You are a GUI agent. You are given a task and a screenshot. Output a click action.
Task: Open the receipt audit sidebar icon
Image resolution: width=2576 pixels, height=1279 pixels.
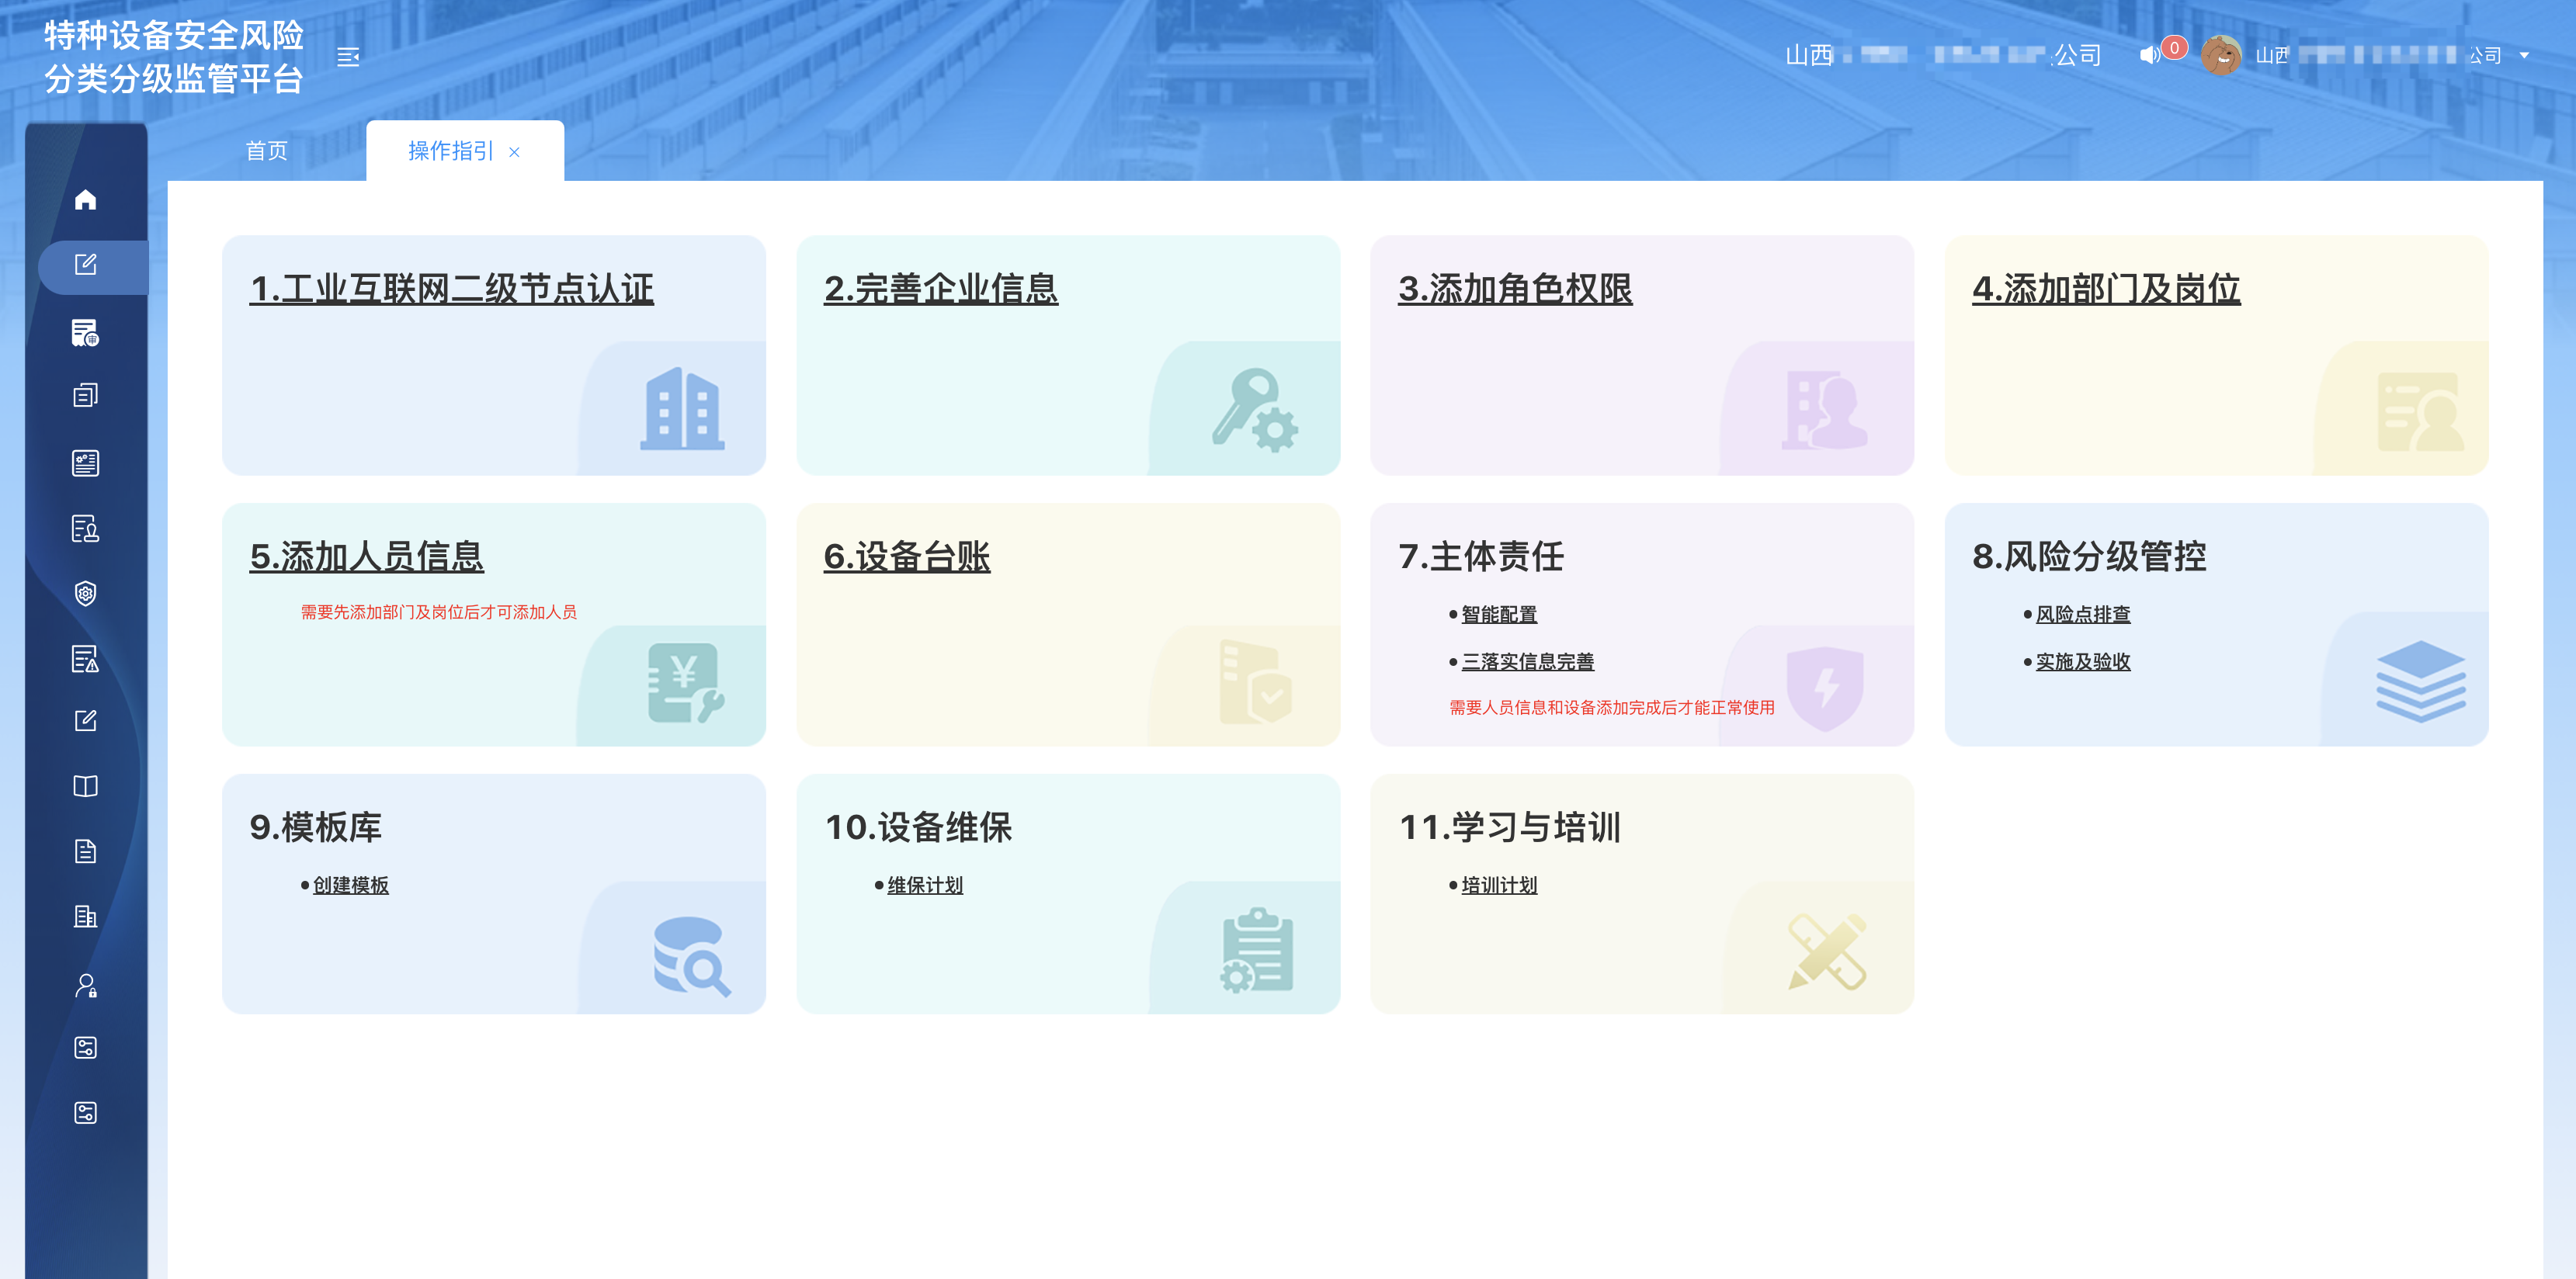coord(86,333)
